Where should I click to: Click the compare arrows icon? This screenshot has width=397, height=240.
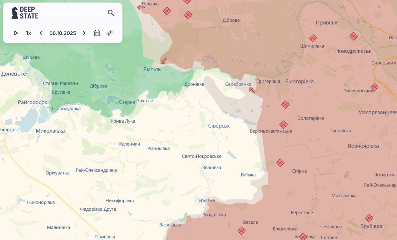tap(109, 33)
